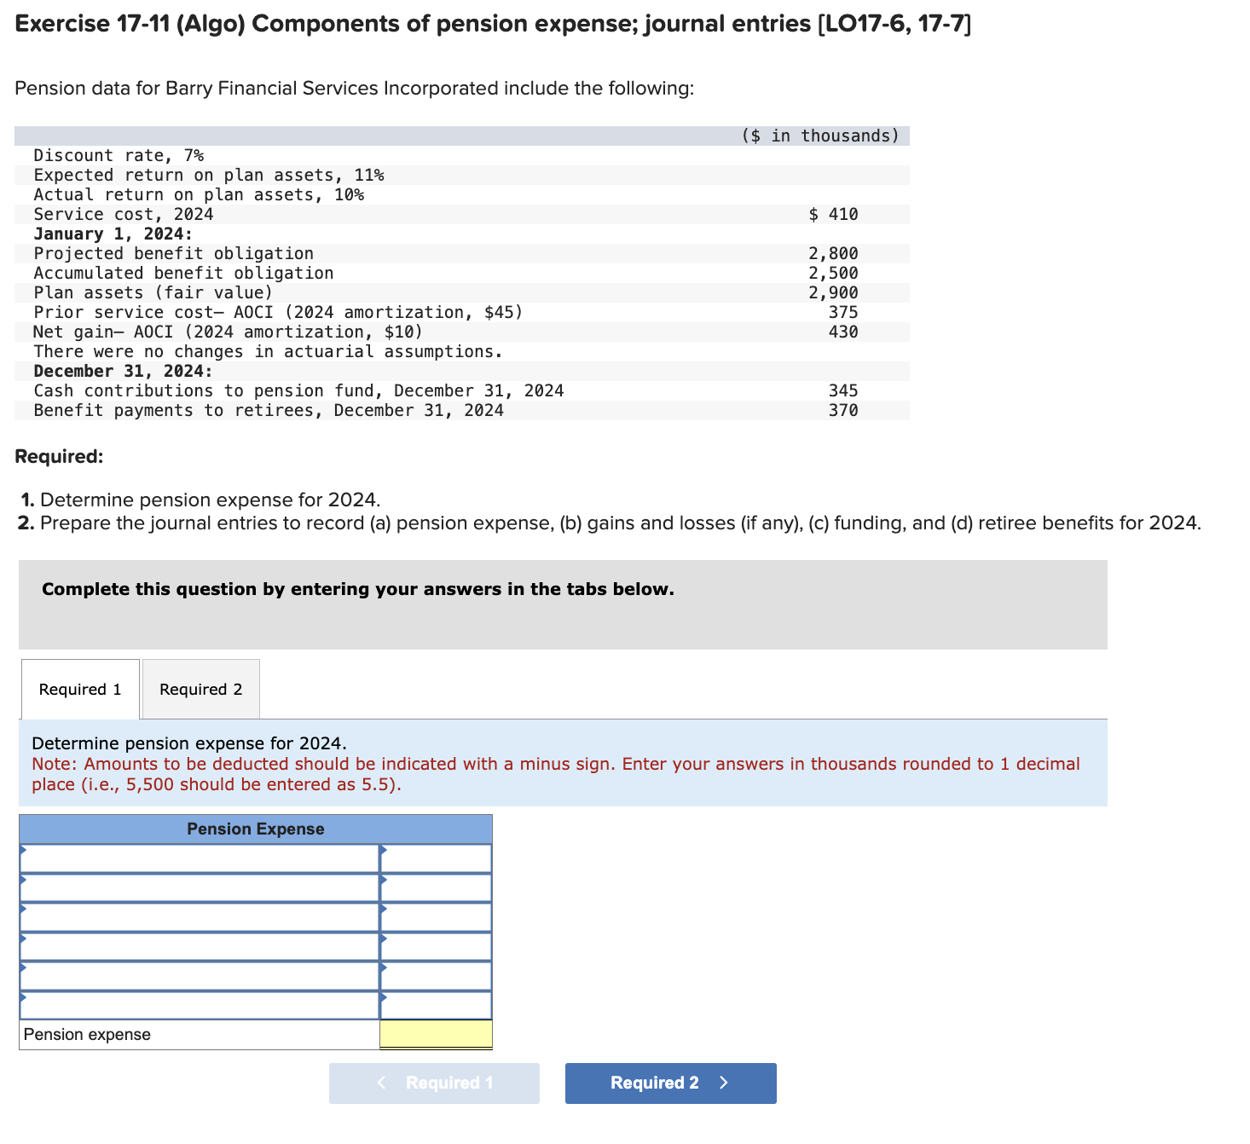Click the Required 1 back button

[434, 1083]
